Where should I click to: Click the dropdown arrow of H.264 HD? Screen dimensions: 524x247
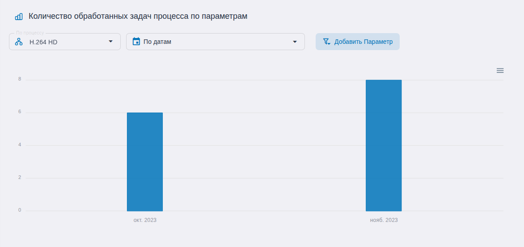(x=110, y=42)
